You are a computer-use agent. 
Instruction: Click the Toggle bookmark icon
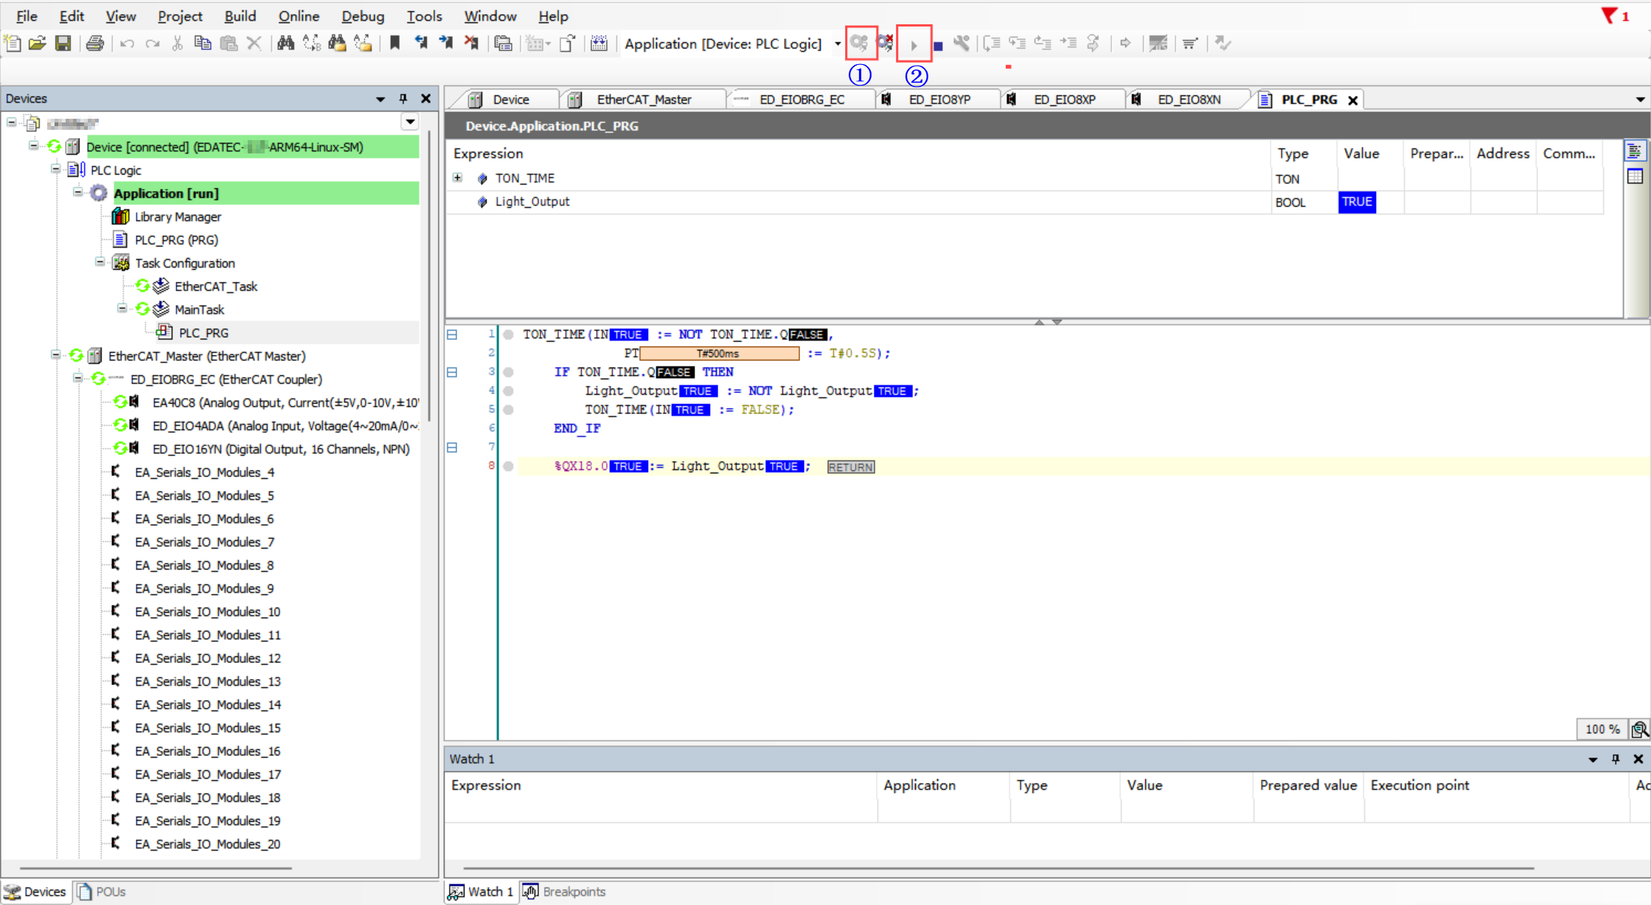click(x=394, y=44)
